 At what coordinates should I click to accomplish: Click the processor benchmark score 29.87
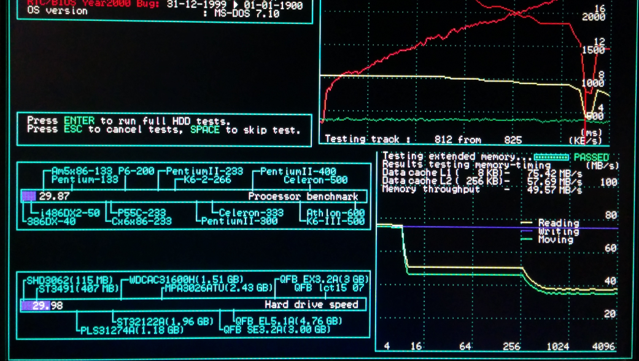pyautogui.click(x=54, y=196)
